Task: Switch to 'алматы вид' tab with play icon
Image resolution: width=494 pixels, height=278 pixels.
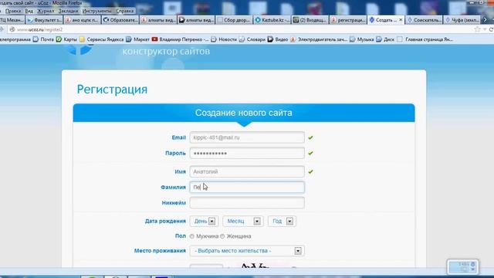Action: click(x=196, y=20)
